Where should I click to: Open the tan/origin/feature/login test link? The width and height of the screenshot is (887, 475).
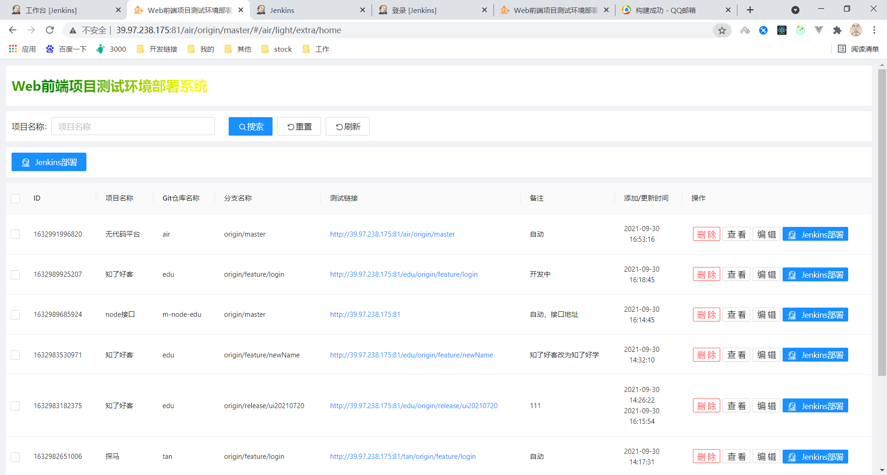403,457
